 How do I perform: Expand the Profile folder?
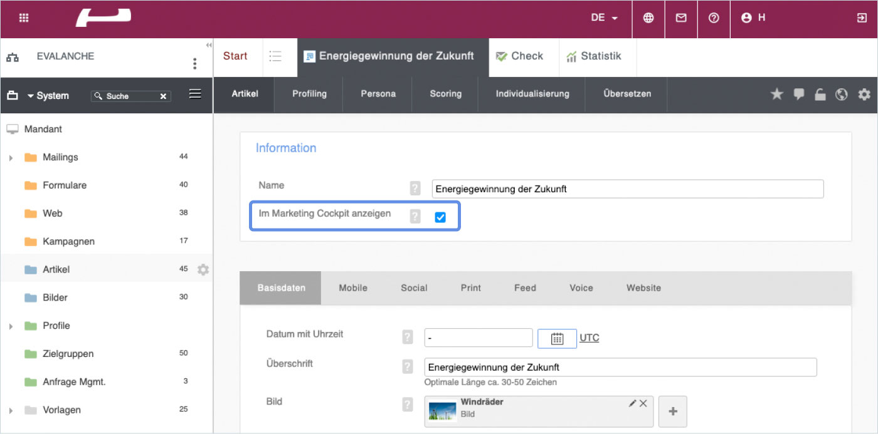coord(11,326)
